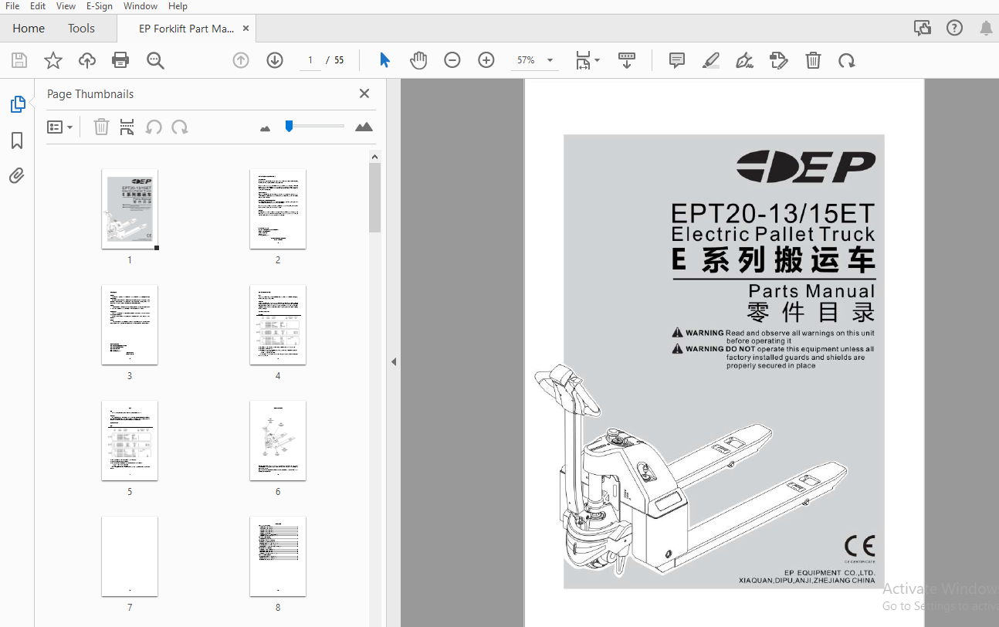Go to previous page with up arrow

click(241, 60)
